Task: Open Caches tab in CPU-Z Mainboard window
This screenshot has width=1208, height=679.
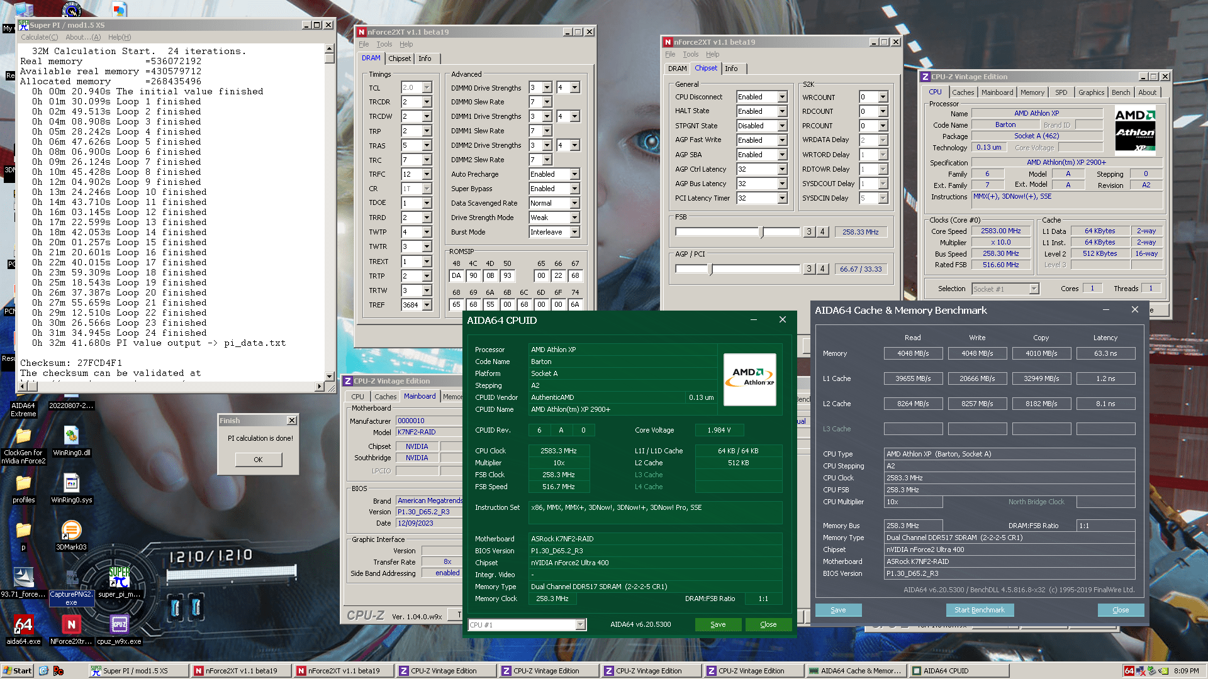Action: pos(385,397)
